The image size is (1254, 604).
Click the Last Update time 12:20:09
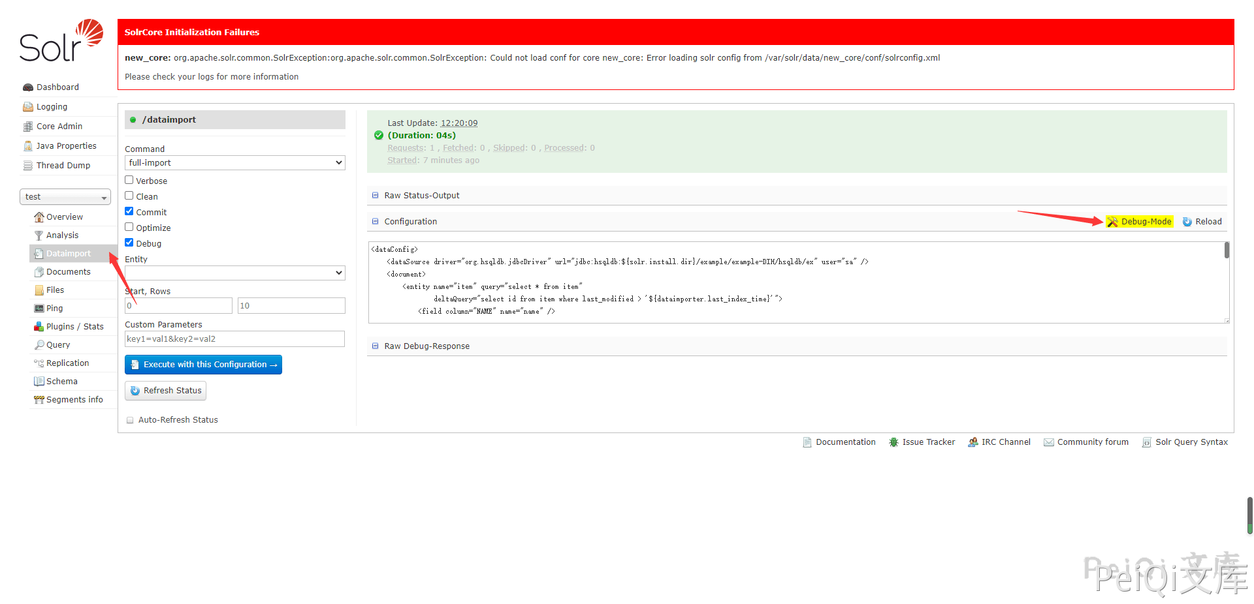click(x=459, y=123)
